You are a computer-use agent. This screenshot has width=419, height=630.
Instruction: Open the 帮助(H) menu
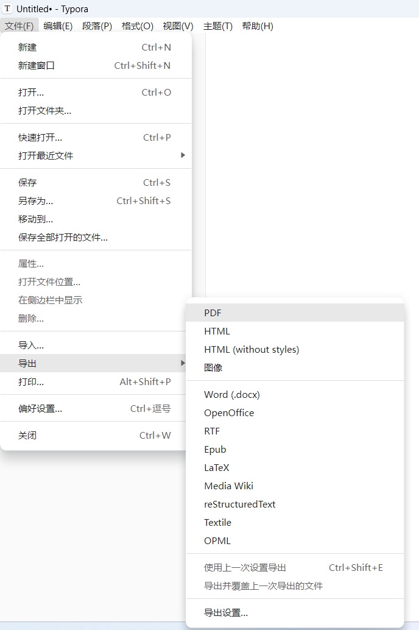258,26
